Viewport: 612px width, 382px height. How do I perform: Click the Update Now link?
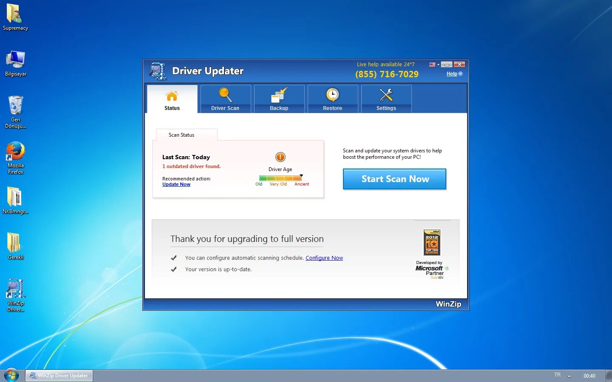pos(176,184)
